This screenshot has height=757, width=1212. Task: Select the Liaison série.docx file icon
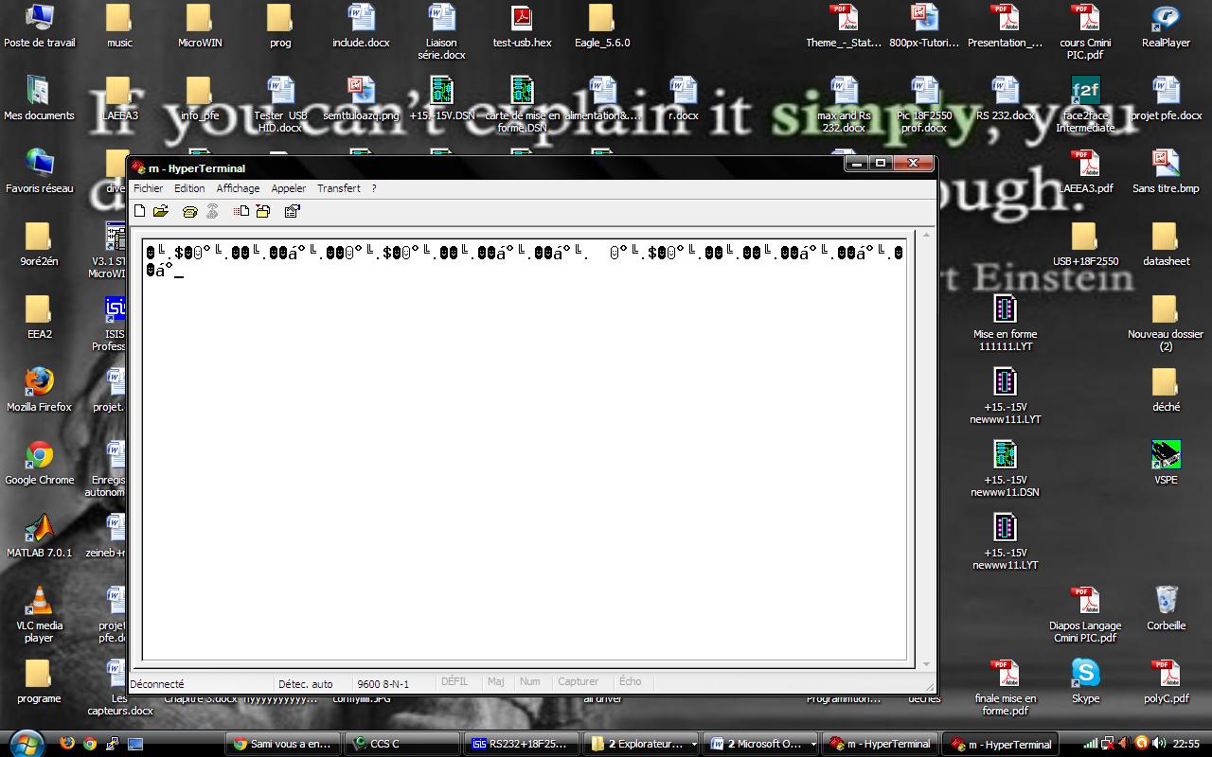(441, 32)
